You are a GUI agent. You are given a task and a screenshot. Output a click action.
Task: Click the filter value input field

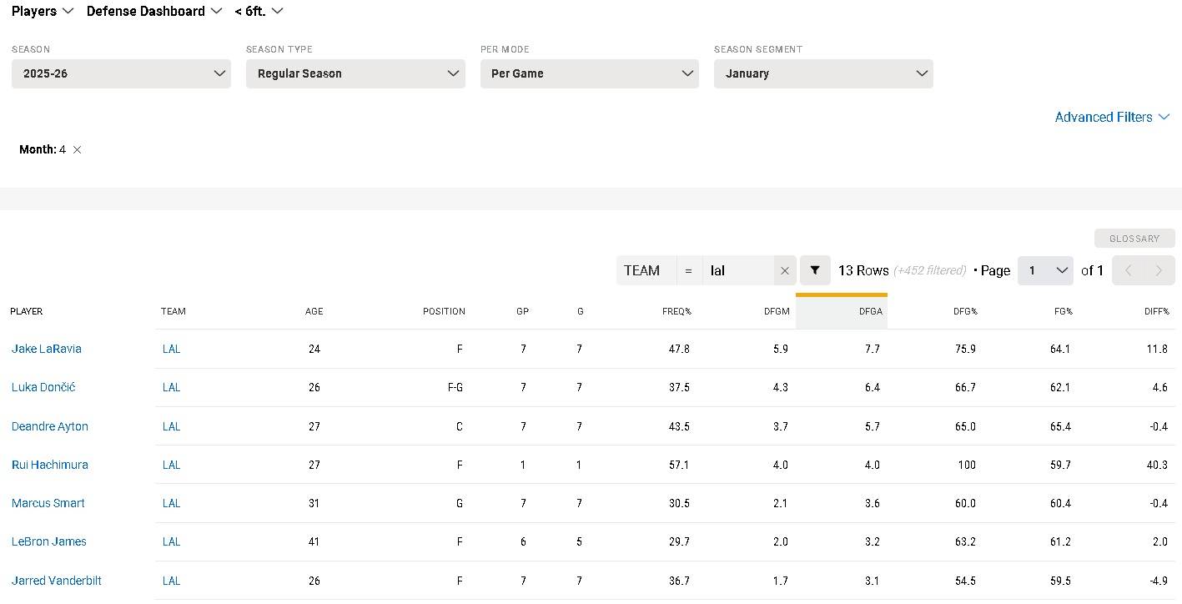(x=737, y=271)
